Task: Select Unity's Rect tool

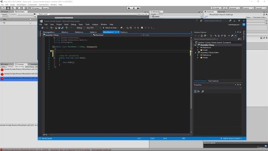Action: [x=21, y=8]
